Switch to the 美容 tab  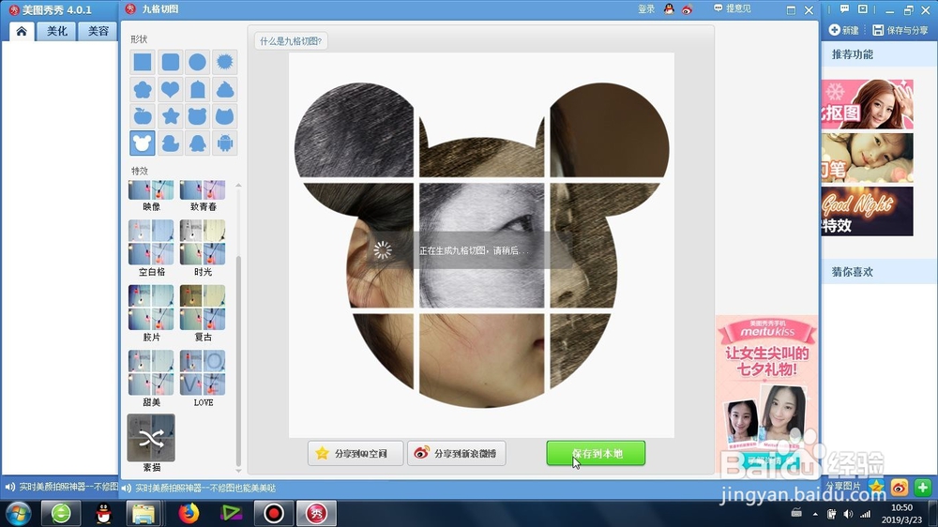pyautogui.click(x=98, y=31)
